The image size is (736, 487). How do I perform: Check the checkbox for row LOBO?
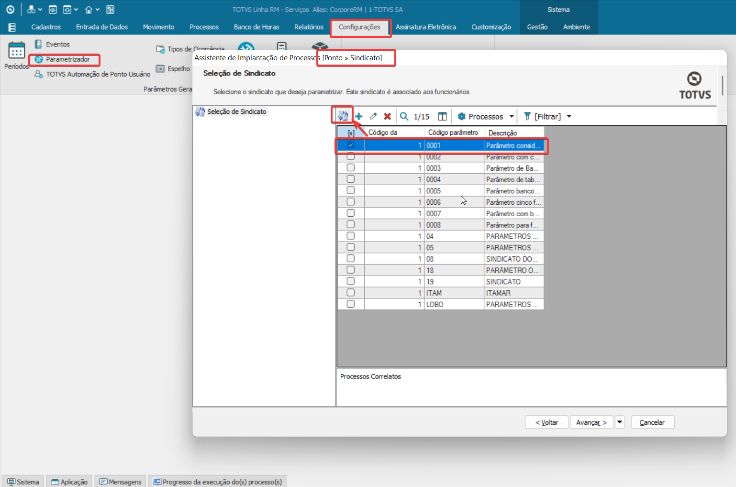(351, 304)
